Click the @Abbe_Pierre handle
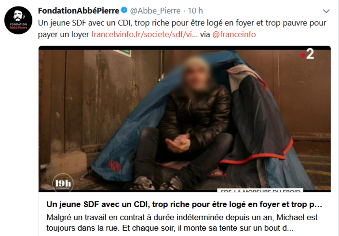The width and height of the screenshot is (339, 236). click(x=155, y=11)
